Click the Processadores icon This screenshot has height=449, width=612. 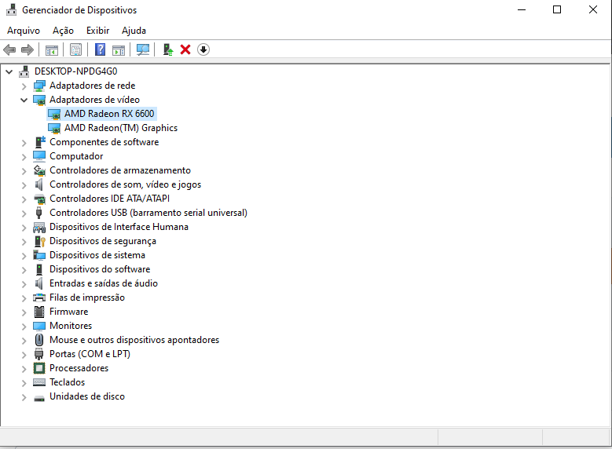39,368
